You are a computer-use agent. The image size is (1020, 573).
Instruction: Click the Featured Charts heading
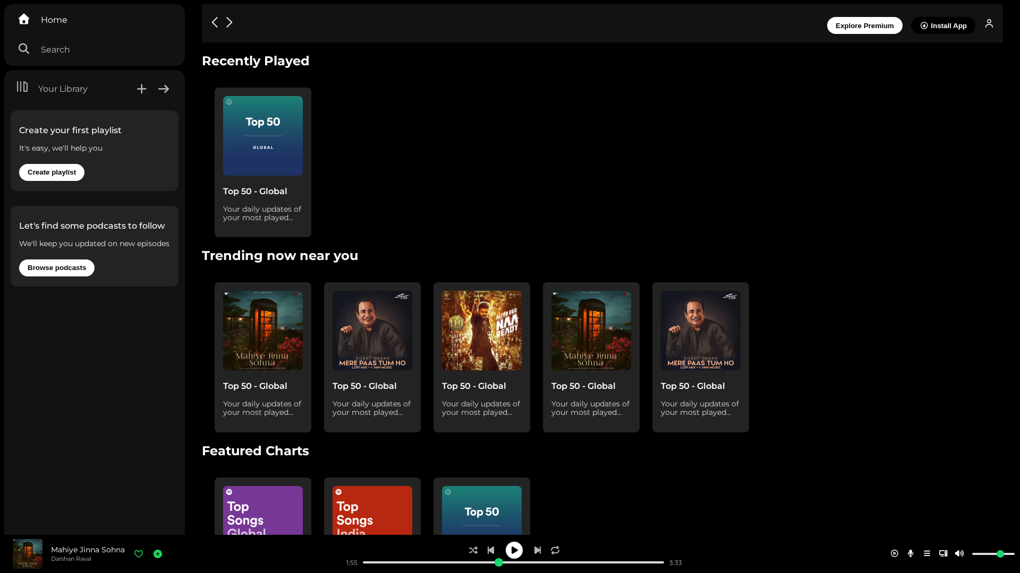pos(256,451)
